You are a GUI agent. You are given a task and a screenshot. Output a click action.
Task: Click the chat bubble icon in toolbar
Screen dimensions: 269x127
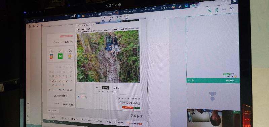click(224, 10)
